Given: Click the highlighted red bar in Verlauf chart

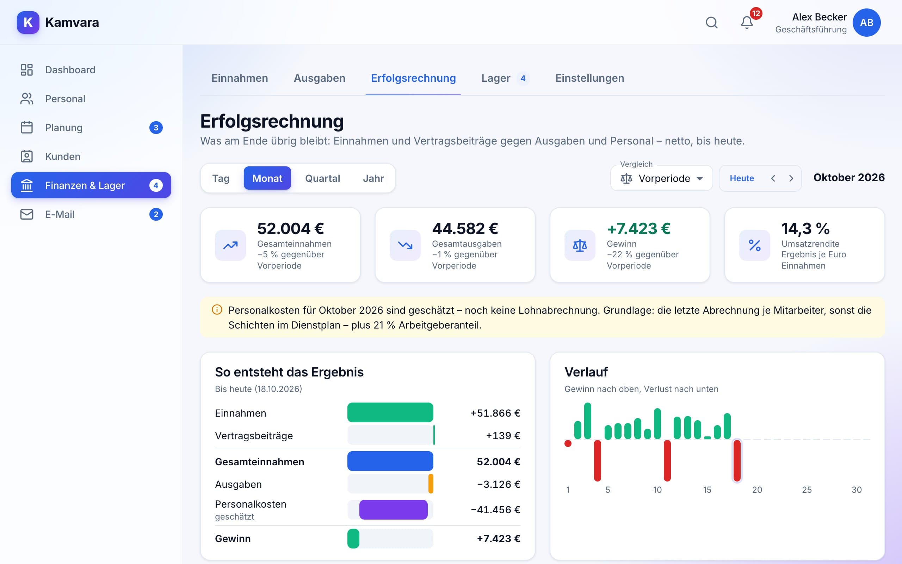Looking at the screenshot, I should (737, 460).
